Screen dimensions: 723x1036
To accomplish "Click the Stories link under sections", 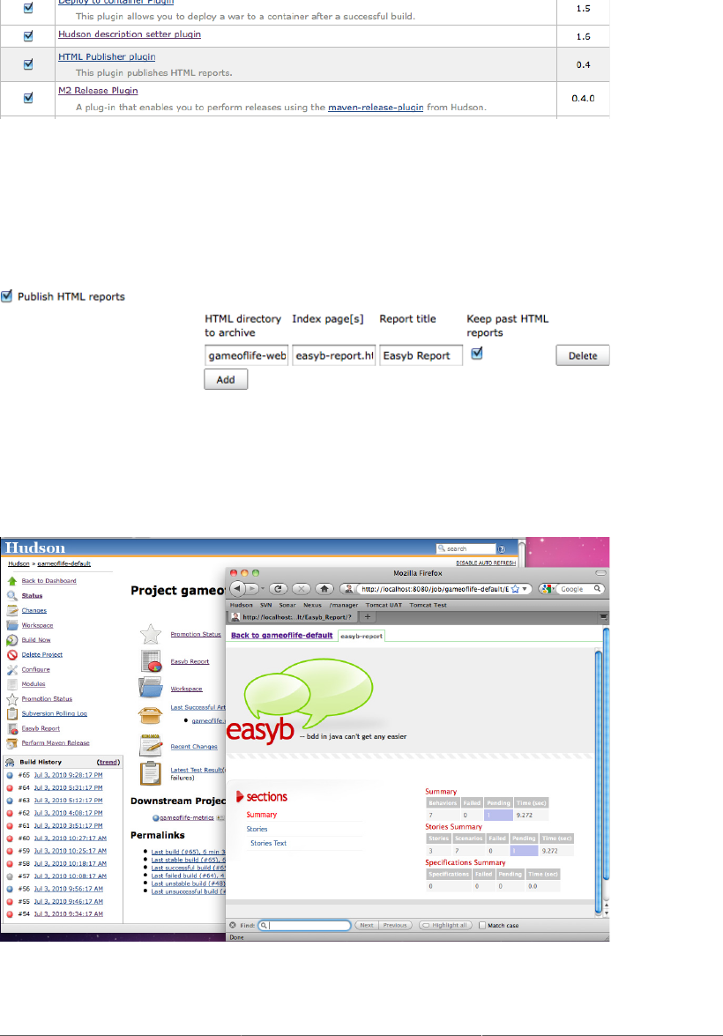I will click(257, 829).
